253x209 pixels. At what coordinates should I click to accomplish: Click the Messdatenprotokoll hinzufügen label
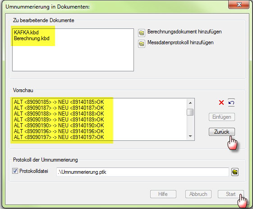point(180,42)
